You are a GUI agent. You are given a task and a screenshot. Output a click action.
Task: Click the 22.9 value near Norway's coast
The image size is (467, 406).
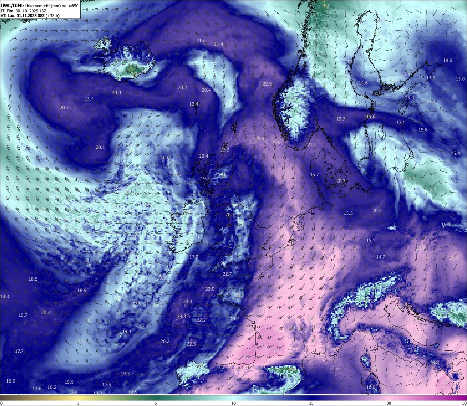267,84
